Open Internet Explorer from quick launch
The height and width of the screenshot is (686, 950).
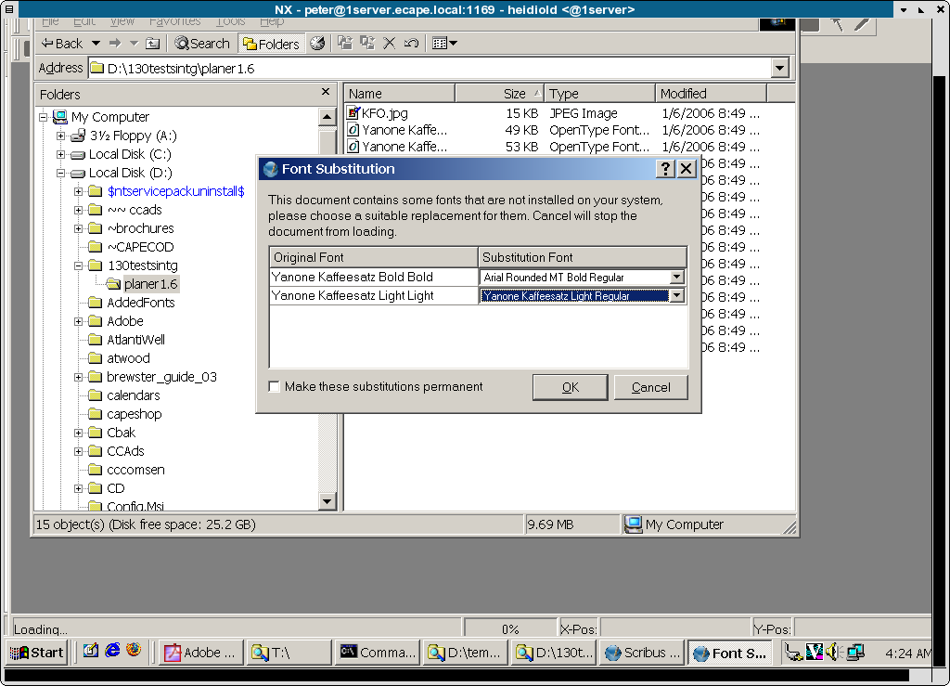click(x=112, y=652)
